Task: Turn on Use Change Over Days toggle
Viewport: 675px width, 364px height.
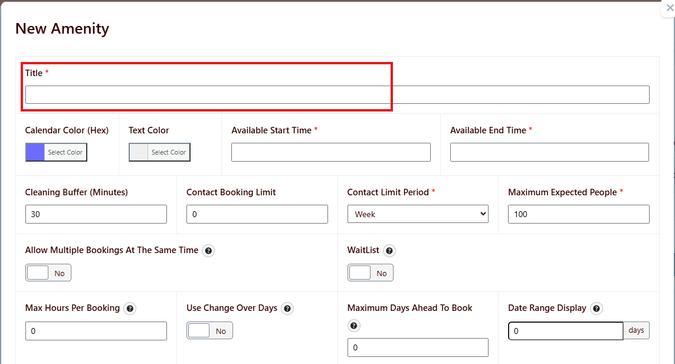Action: [x=209, y=331]
